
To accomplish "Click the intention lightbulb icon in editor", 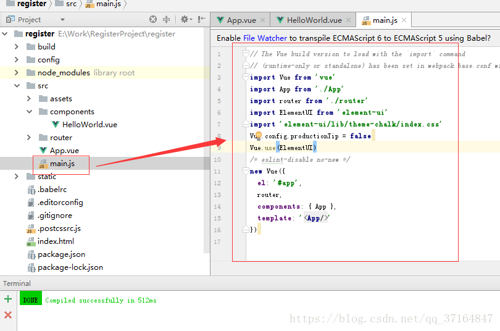I will pyautogui.click(x=258, y=136).
